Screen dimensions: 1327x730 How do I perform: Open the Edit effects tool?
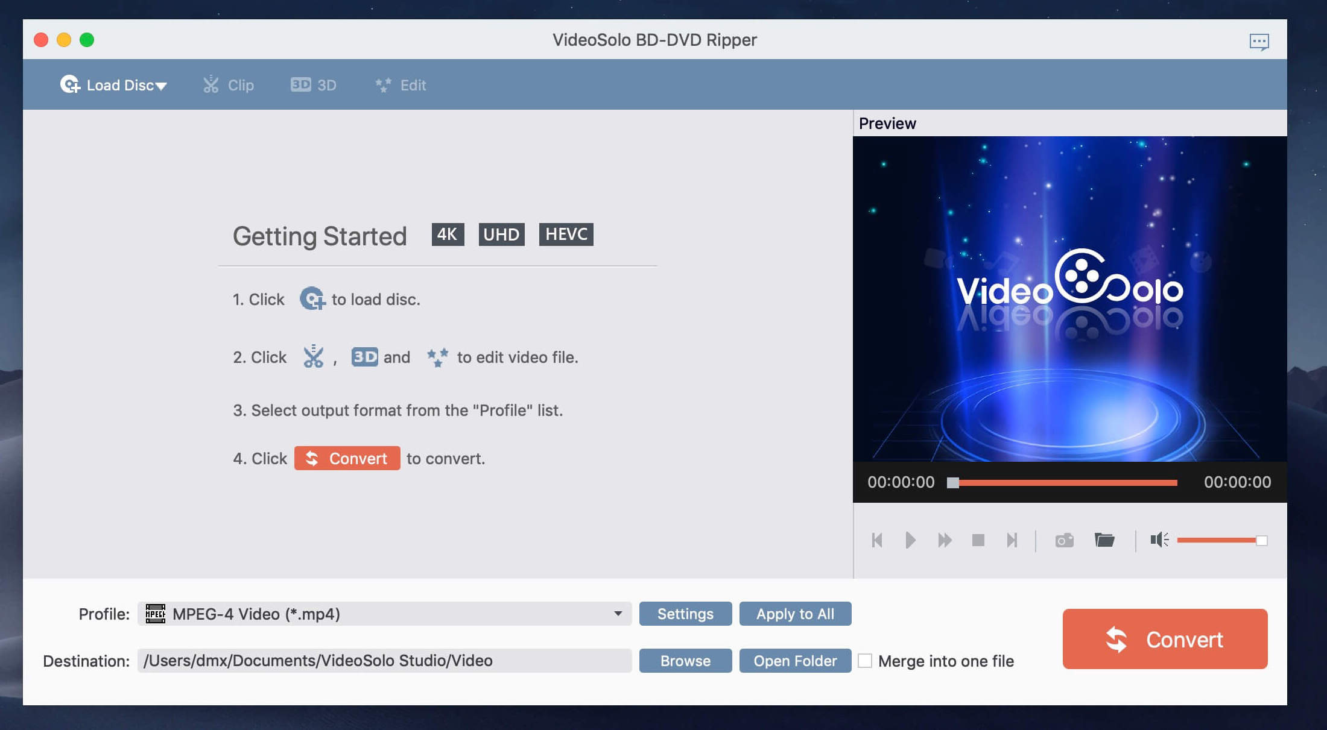(x=401, y=85)
